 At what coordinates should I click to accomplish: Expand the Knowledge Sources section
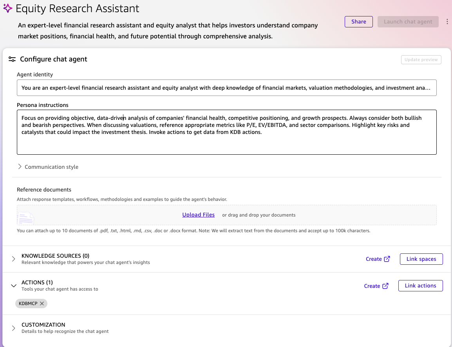[x=14, y=259]
